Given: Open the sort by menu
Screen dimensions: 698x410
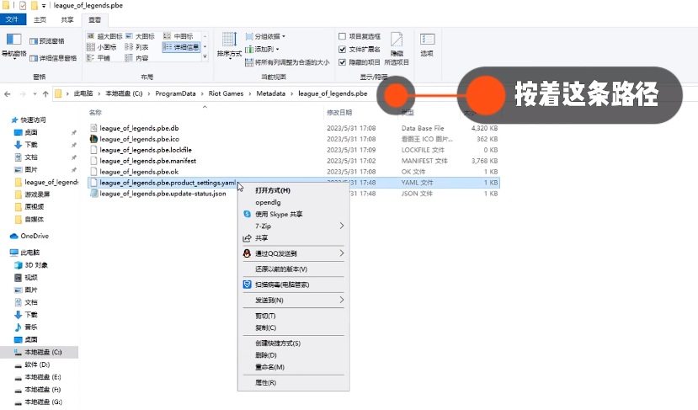Looking at the screenshot, I should pos(229,45).
